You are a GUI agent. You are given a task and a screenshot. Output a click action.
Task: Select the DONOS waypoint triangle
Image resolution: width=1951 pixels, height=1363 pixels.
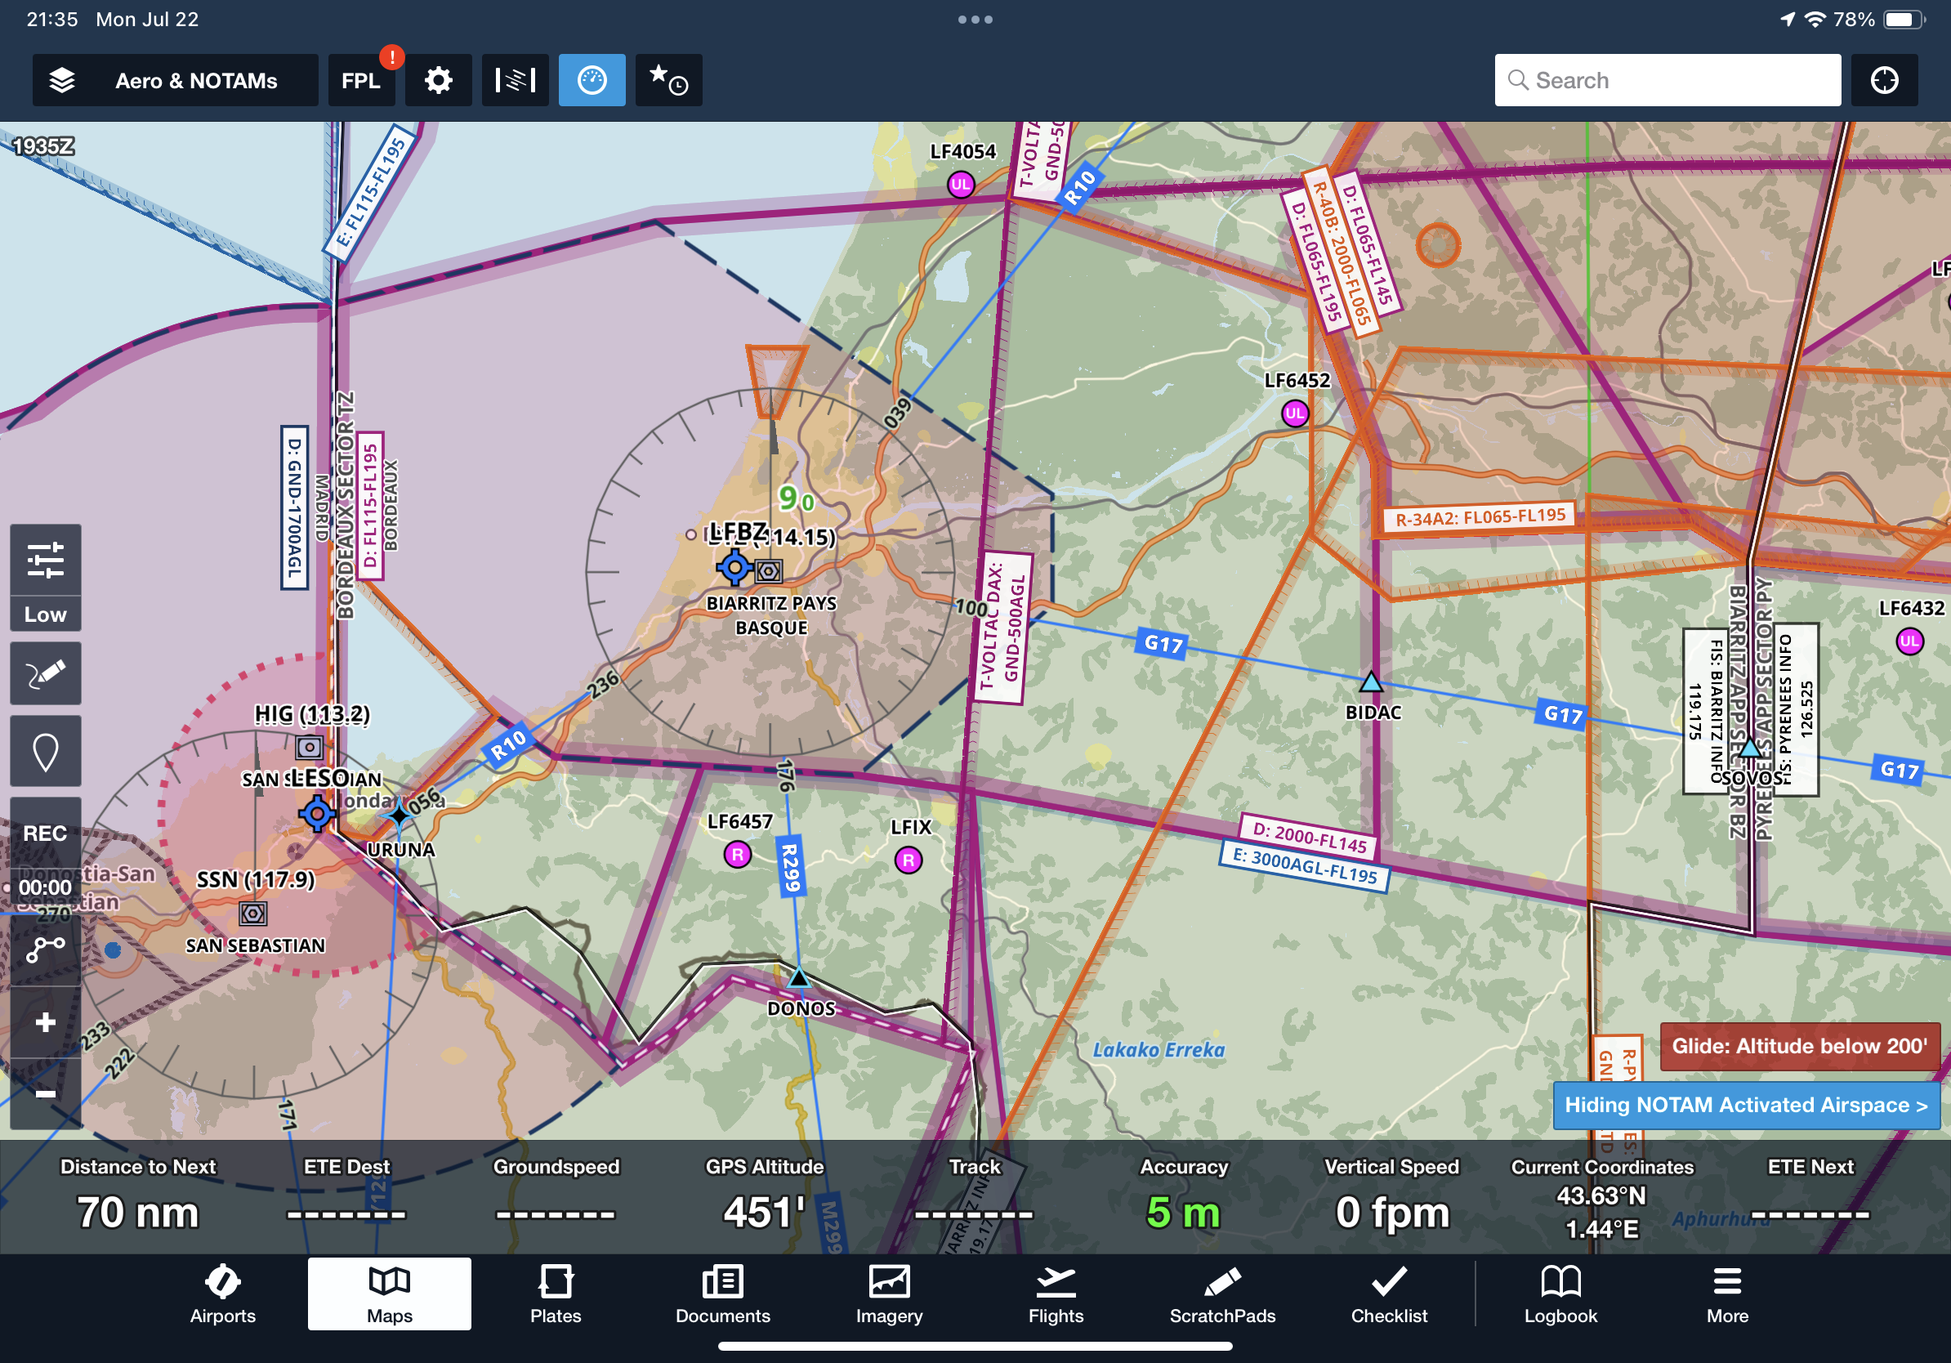(799, 978)
